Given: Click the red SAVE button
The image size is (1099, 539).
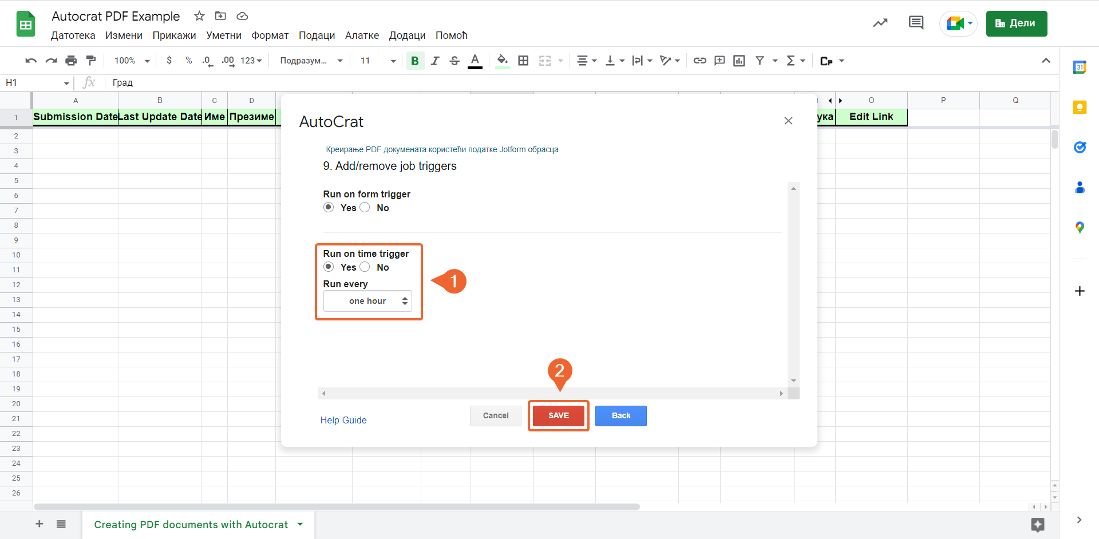Looking at the screenshot, I should pyautogui.click(x=558, y=415).
